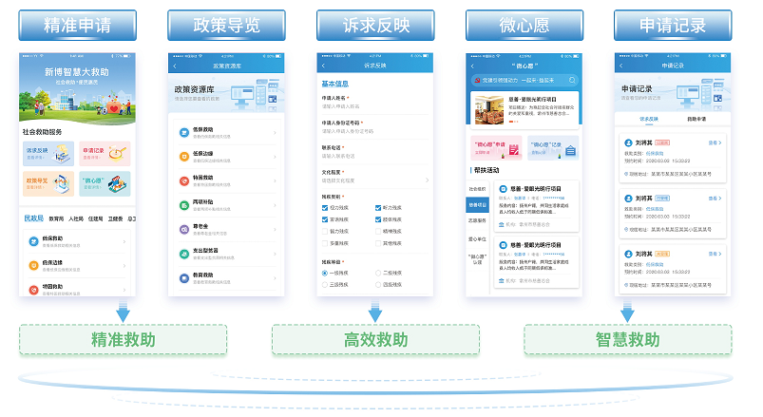This screenshot has width=763, height=417.
Task: Switch to 卫健委 tab on home screen
Action: pos(115,219)
